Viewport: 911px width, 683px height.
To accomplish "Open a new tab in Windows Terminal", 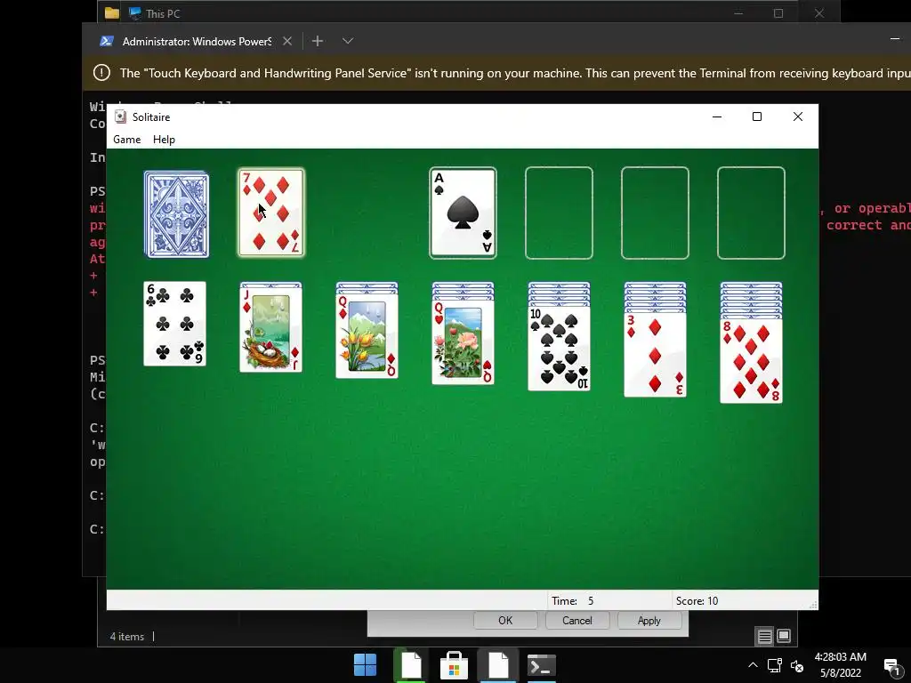I will pos(318,41).
